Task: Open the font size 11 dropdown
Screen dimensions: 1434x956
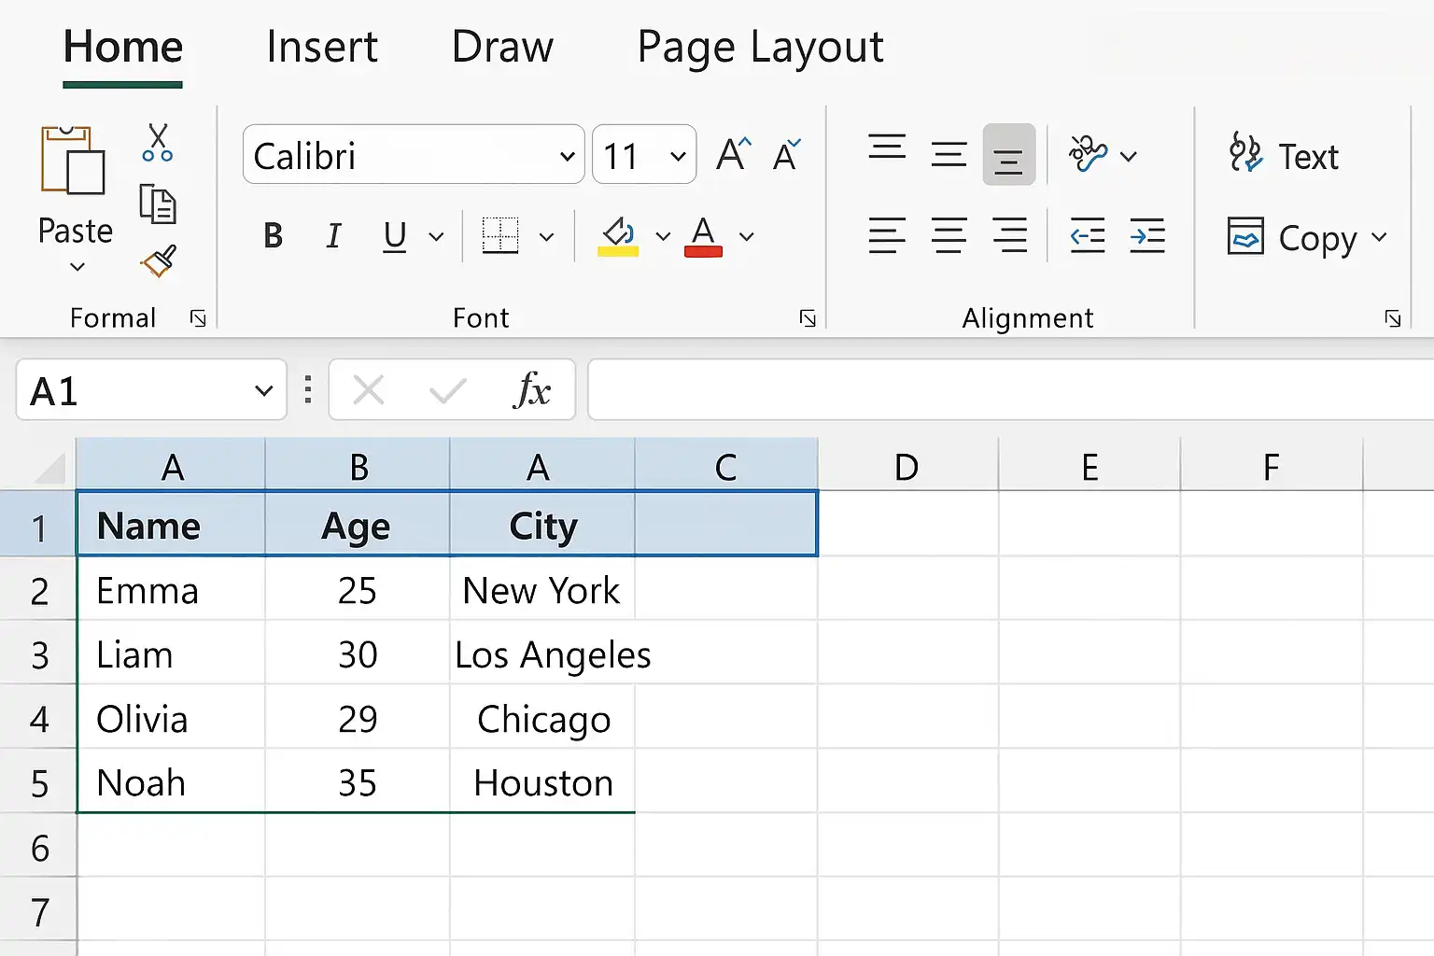Action: pyautogui.click(x=644, y=154)
